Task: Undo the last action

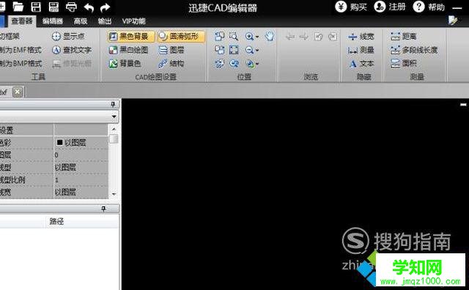Action: [89, 7]
